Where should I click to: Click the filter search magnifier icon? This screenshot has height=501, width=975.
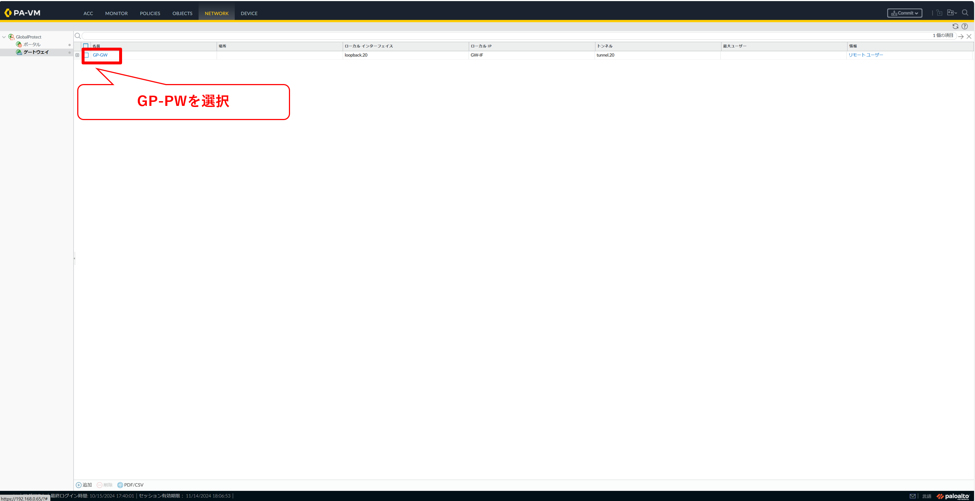[x=78, y=36]
